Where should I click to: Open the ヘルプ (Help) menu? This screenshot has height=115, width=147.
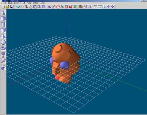(42, 3)
